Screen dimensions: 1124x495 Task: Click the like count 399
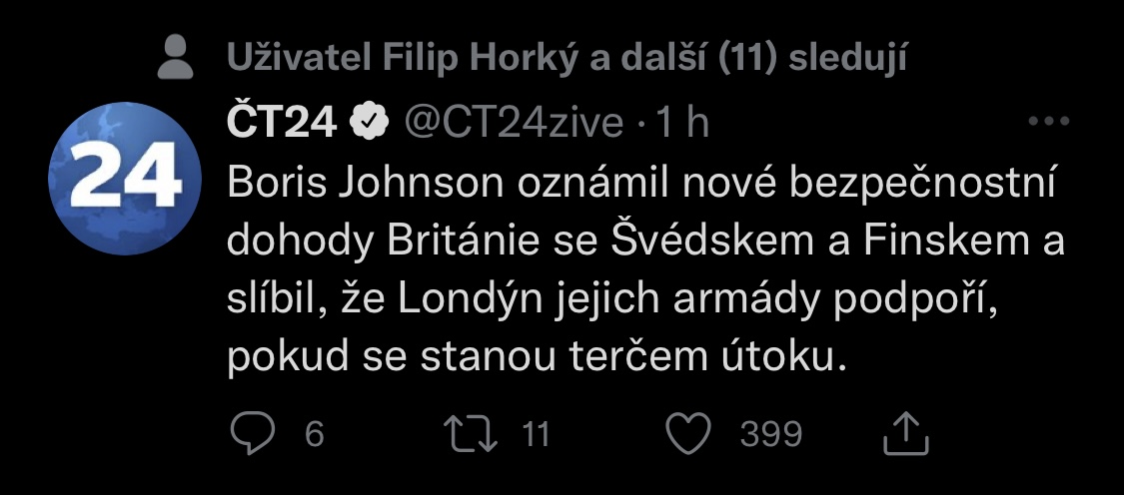coord(771,434)
